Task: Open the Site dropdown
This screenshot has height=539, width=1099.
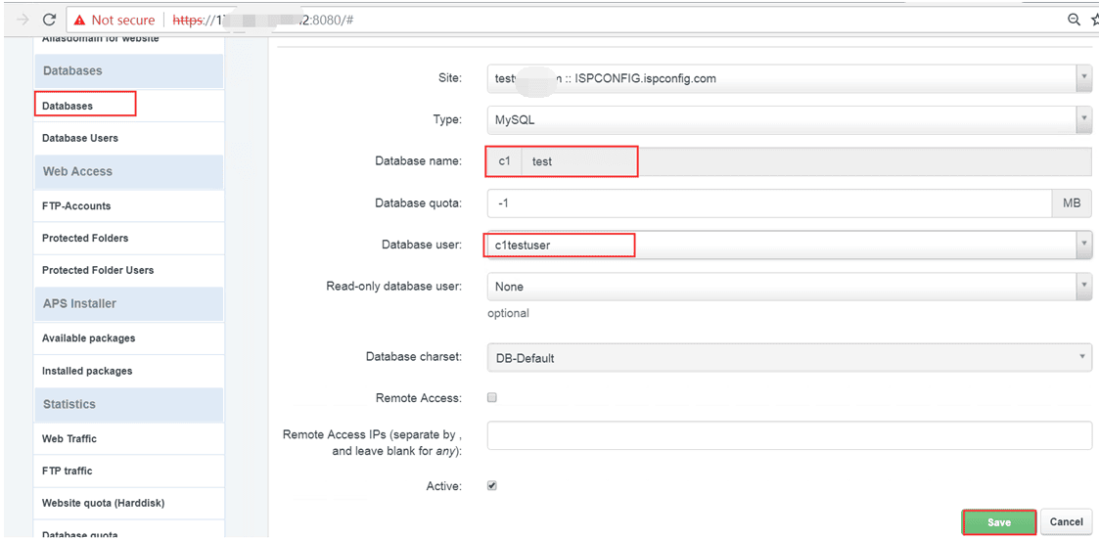Action: tap(789, 78)
